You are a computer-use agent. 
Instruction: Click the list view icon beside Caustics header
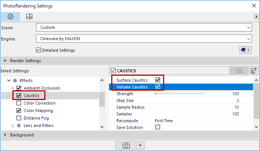pyautogui.click(x=239, y=70)
